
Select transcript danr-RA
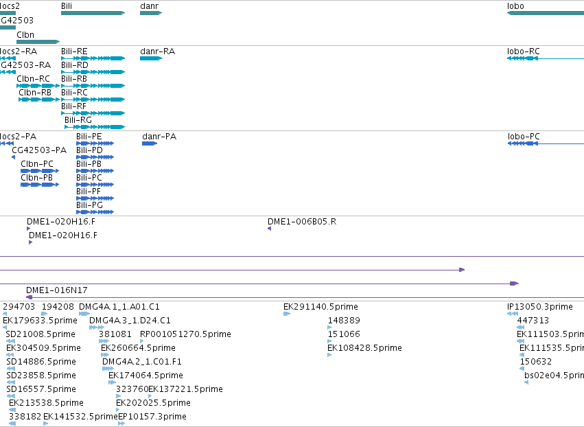151,58
